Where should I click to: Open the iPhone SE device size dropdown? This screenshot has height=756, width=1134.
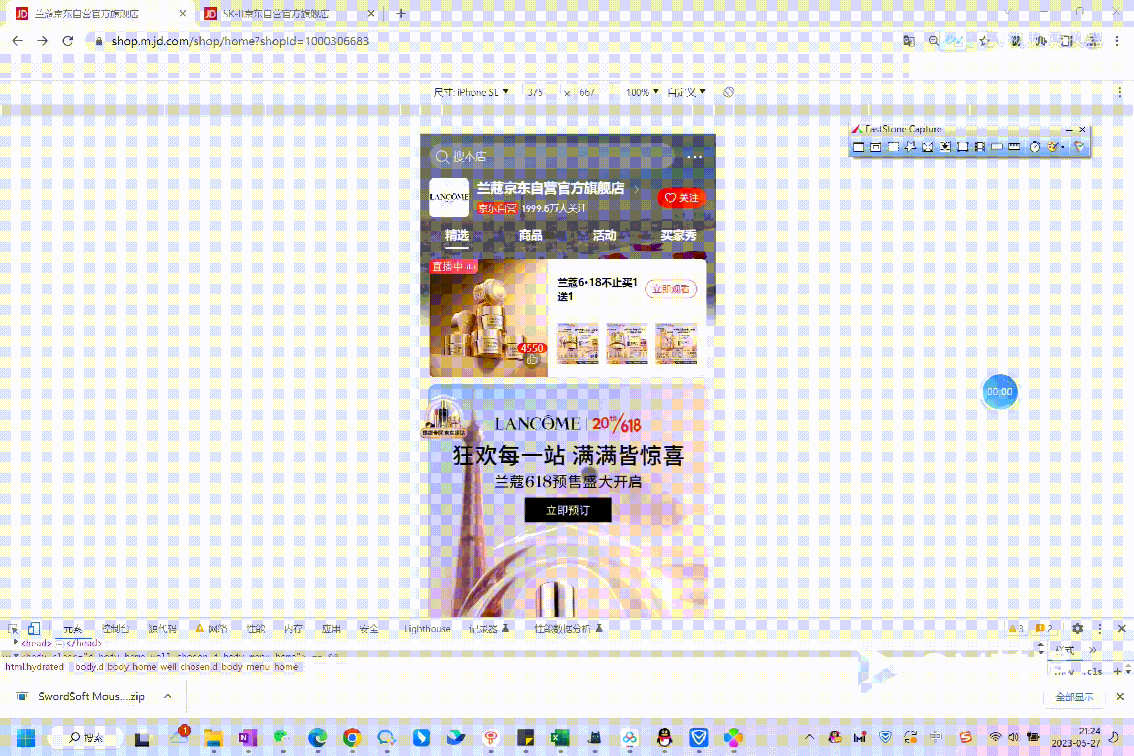471,92
